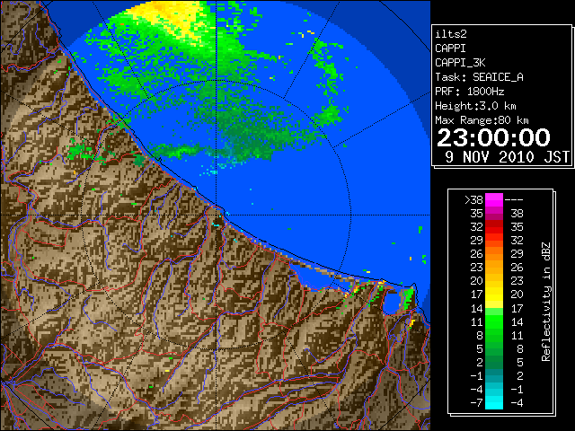Click the 'PRF: 1800Hz' line
Viewport: 575px width, 431px height.
tap(469, 92)
